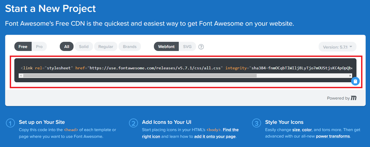The image size is (370, 147).
Task: Choose the Solid style filter
Action: click(x=84, y=47)
